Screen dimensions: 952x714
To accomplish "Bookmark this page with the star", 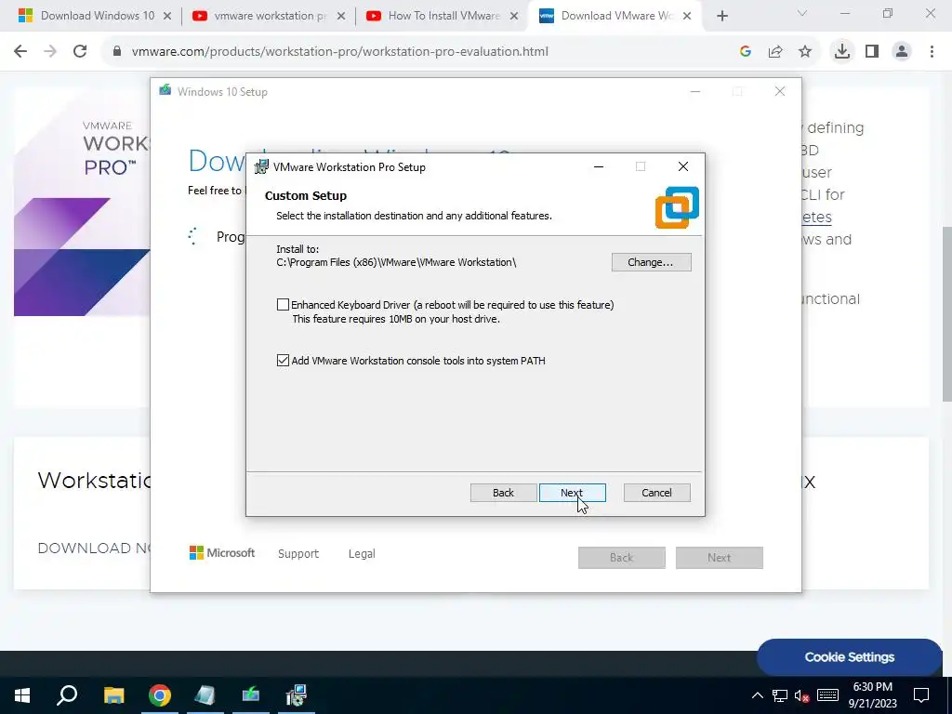I will coord(805,52).
